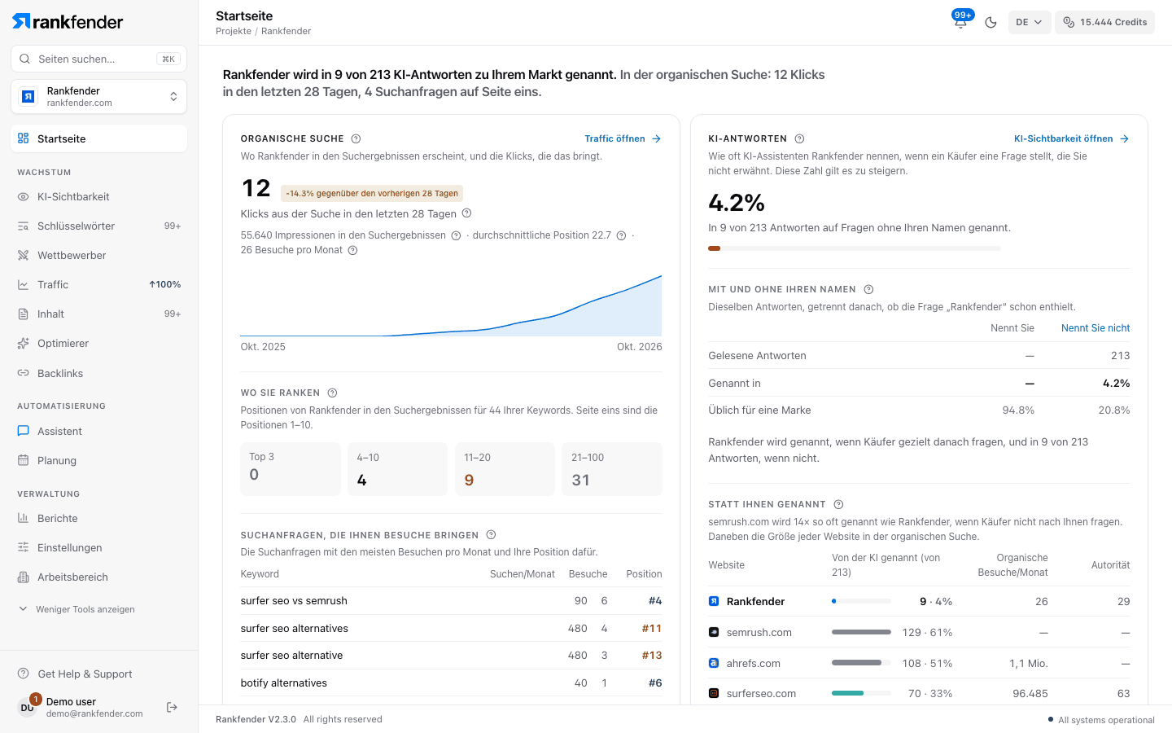Click the Nennt Sie column header

pyautogui.click(x=1012, y=328)
